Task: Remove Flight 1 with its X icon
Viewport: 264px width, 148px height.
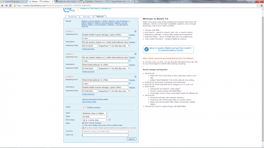Action: [x=135, y=31]
